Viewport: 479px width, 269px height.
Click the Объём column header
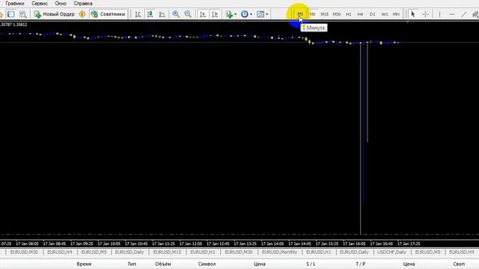[163, 264]
